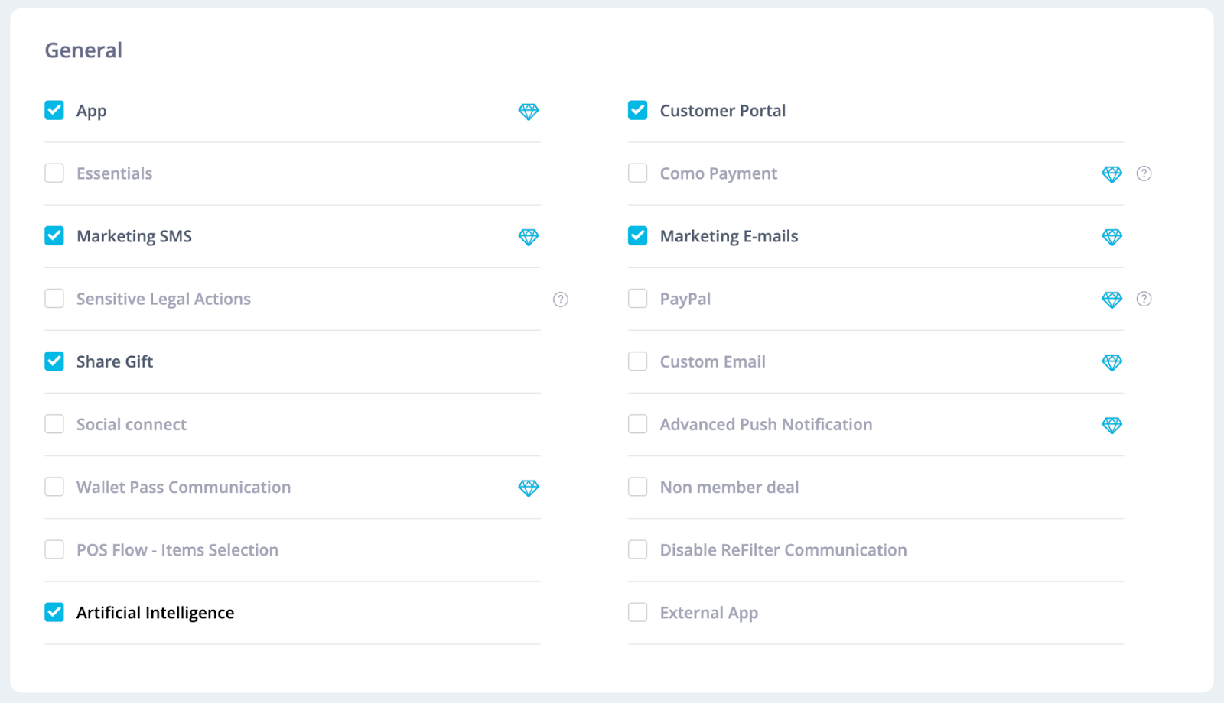Uncheck the Customer Portal checkbox
1224x703 pixels.
tap(638, 110)
